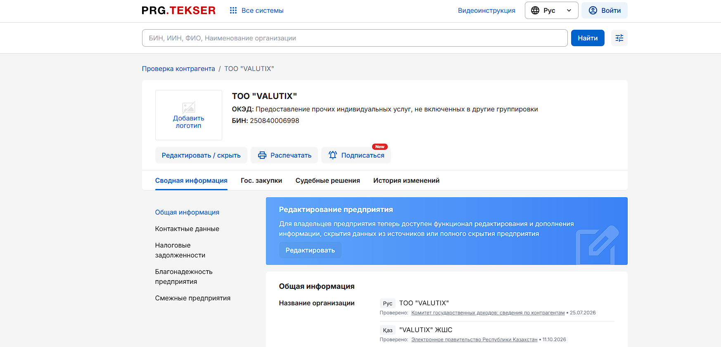Jump to Благонадежность предприятия sidebar section
The image size is (721, 347).
(184, 276)
